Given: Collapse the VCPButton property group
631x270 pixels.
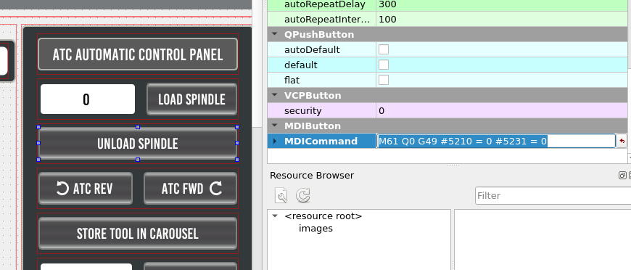Looking at the screenshot, I should pos(275,95).
